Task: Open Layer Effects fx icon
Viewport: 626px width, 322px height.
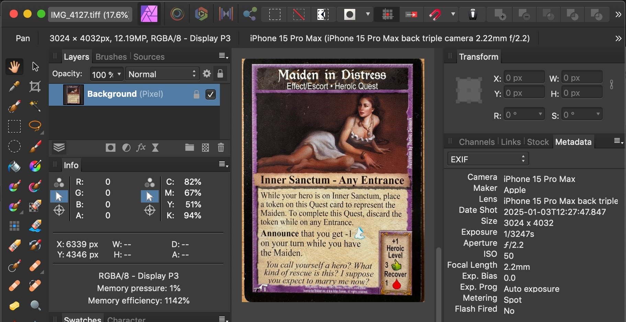Action: pyautogui.click(x=141, y=148)
